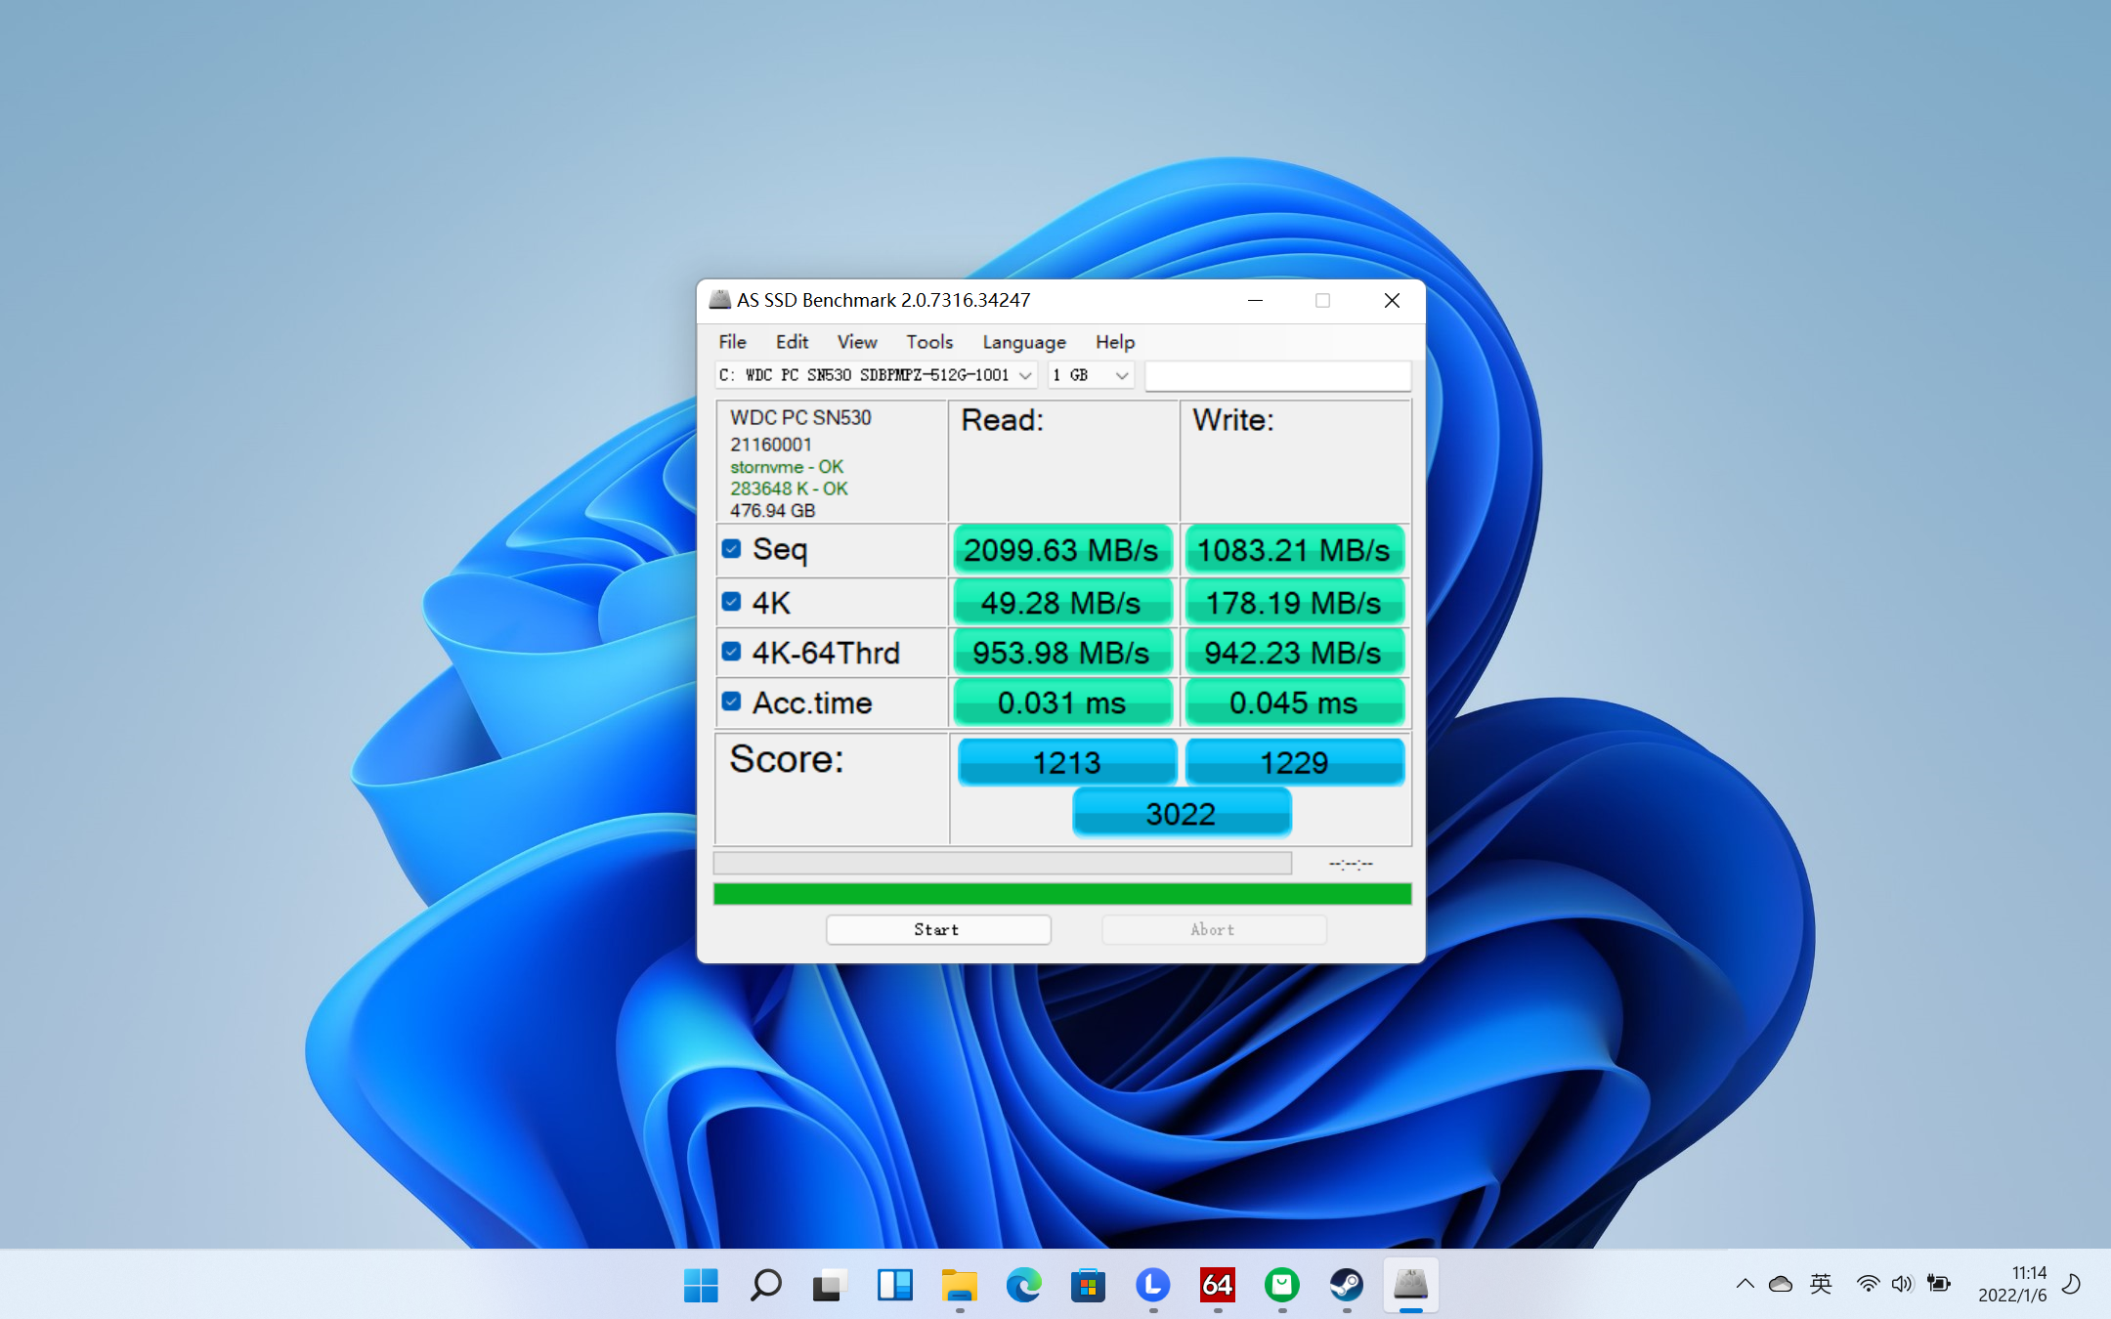The height and width of the screenshot is (1319, 2111).
Task: Open the Windows Start menu
Action: 701,1285
